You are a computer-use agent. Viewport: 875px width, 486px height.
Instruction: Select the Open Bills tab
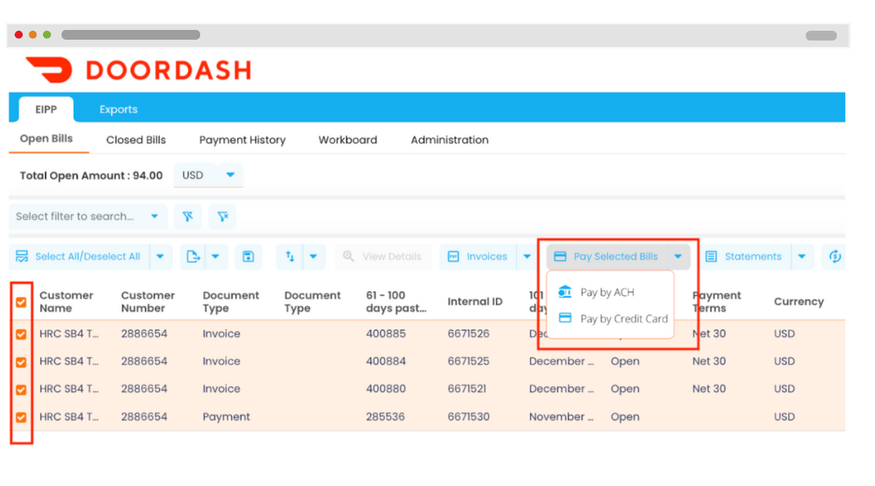46,139
